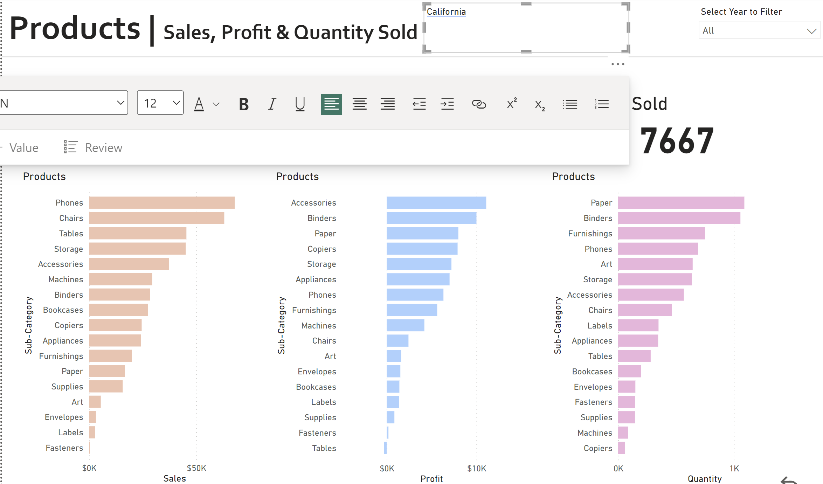This screenshot has width=823, height=484.
Task: Toggle underline text formatting
Action: (300, 104)
